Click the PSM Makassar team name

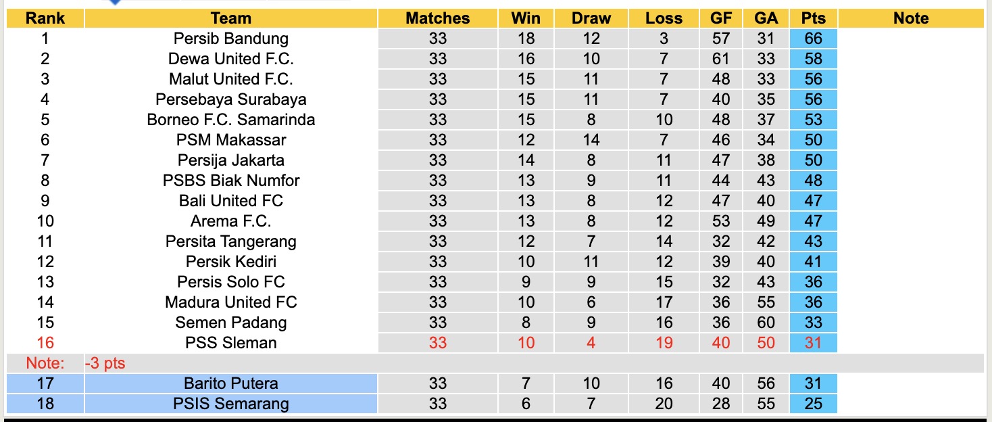230,140
